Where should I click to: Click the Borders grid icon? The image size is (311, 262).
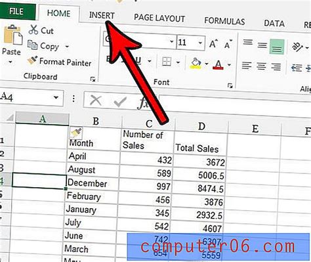coord(167,62)
